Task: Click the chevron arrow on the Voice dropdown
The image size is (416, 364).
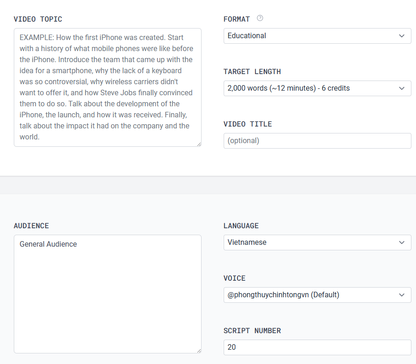Action: [x=402, y=295]
